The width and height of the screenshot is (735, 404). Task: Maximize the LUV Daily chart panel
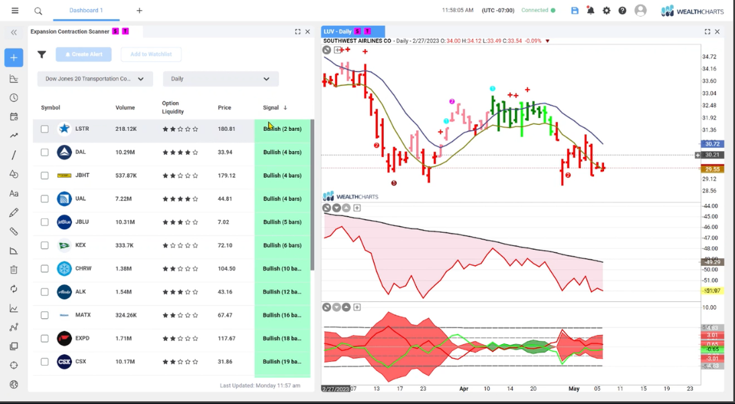pos(707,32)
